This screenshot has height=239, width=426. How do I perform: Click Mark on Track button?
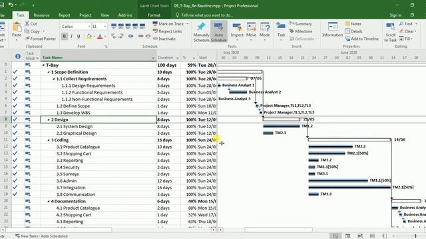pyautogui.click(x=168, y=24)
